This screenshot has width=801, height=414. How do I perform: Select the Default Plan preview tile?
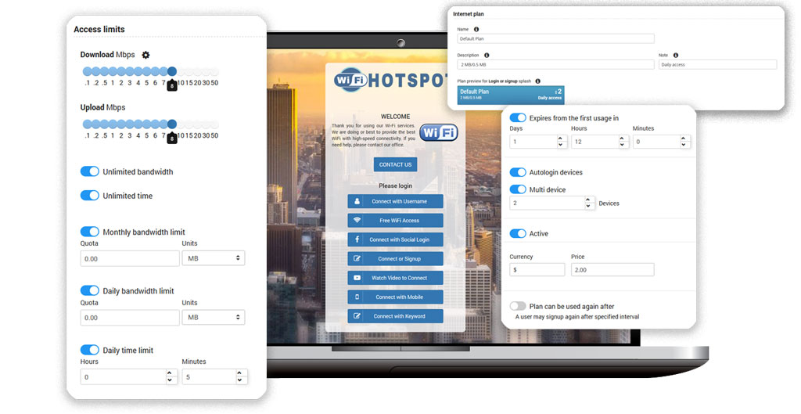pyautogui.click(x=510, y=95)
